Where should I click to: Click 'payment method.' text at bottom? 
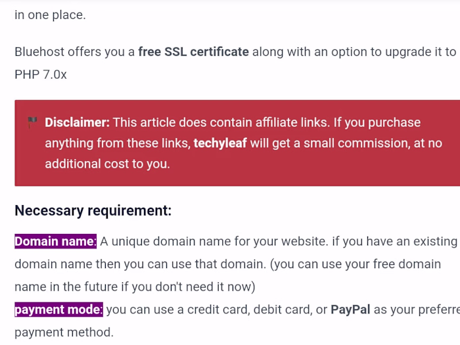(x=64, y=333)
